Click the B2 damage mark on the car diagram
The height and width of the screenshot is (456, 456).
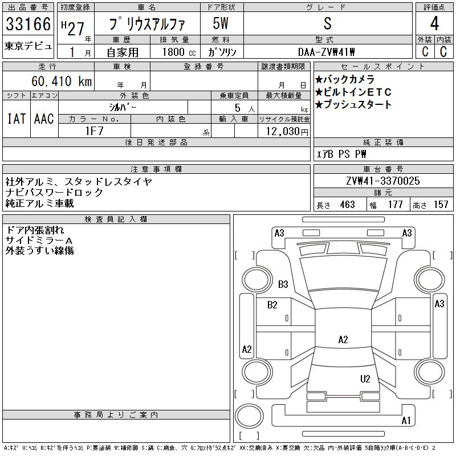tap(272, 305)
